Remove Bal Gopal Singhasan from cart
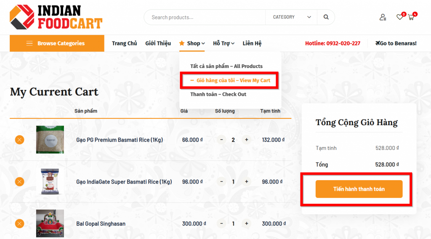 (x=19, y=223)
